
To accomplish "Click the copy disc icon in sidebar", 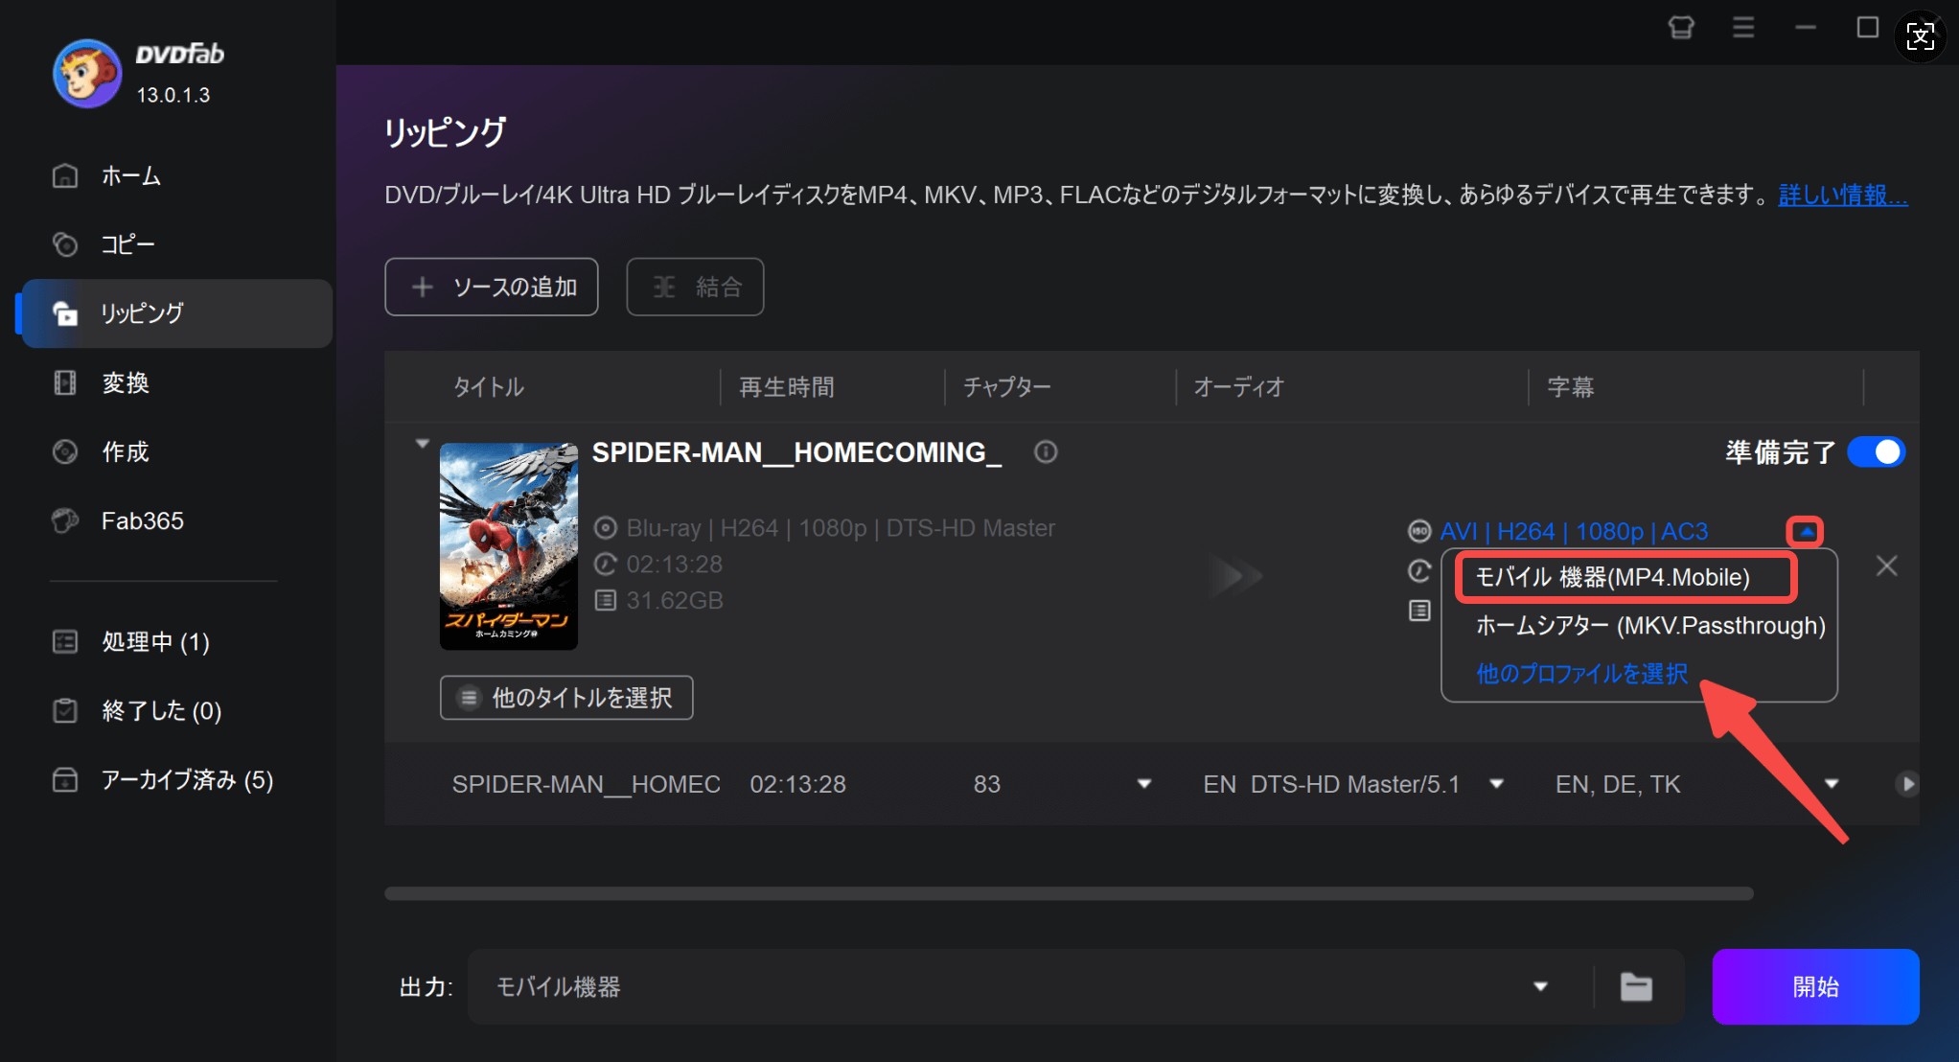I will coord(65,244).
